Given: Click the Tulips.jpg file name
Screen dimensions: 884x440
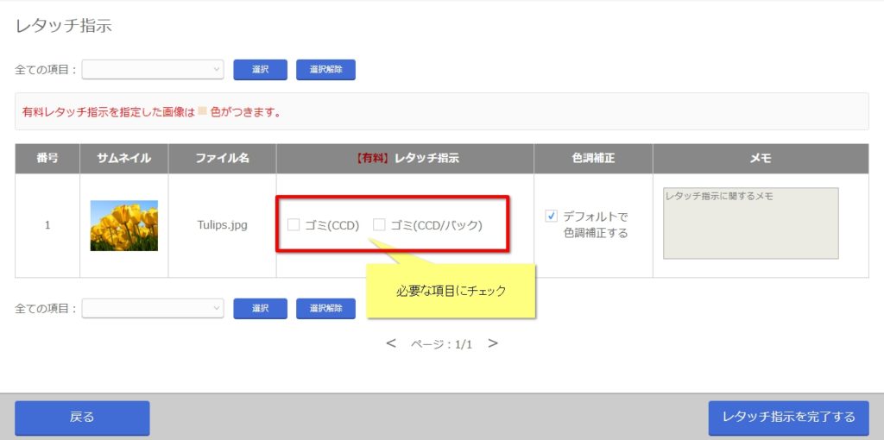Looking at the screenshot, I should pyautogui.click(x=222, y=225).
